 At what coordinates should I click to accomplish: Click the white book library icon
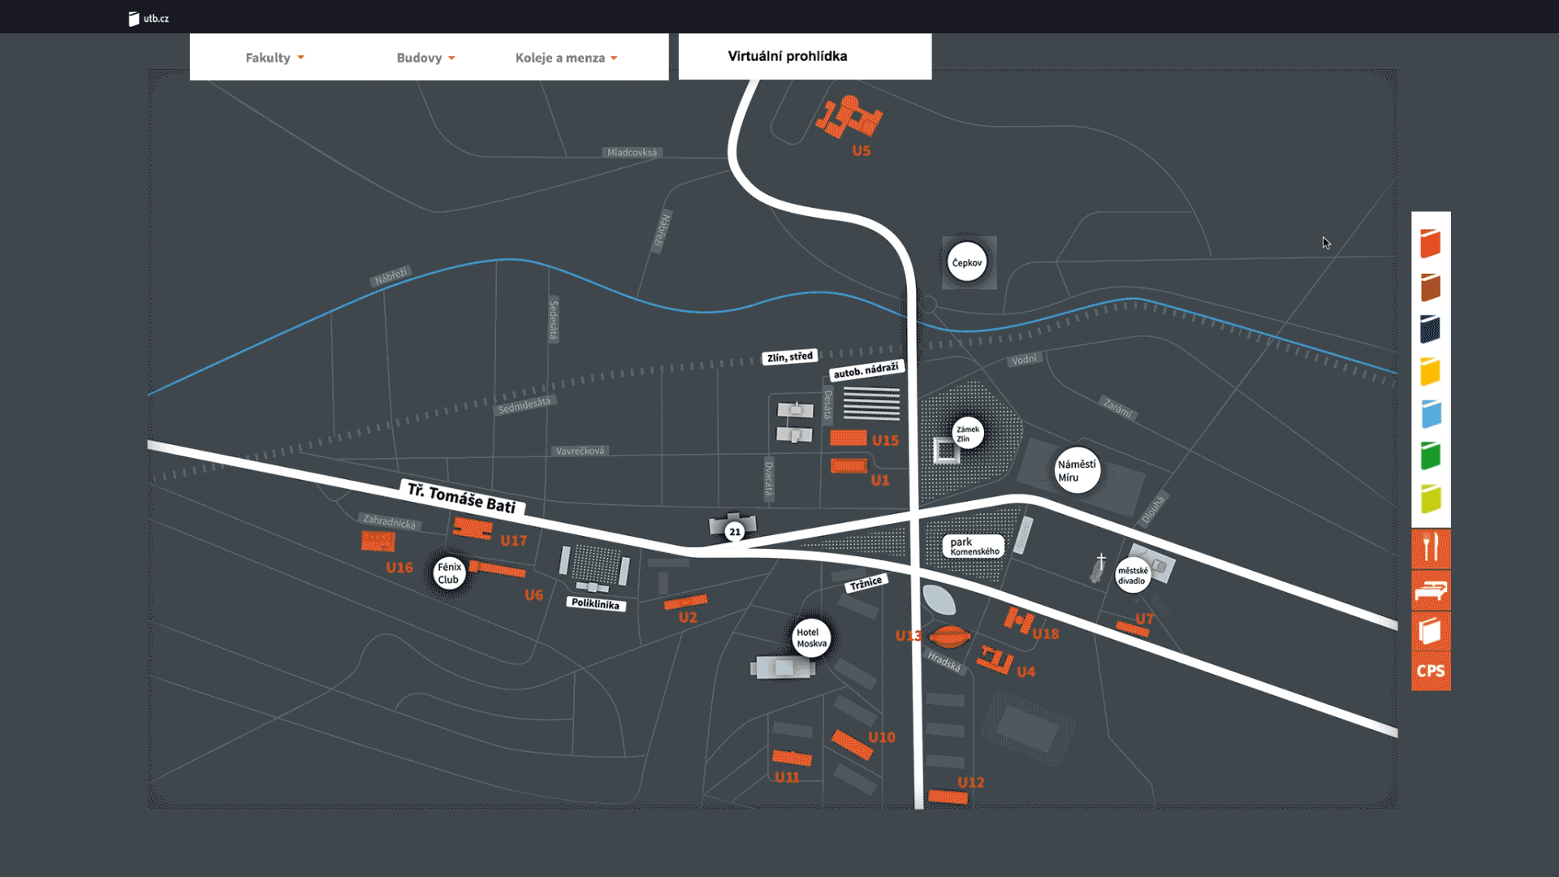click(1431, 631)
